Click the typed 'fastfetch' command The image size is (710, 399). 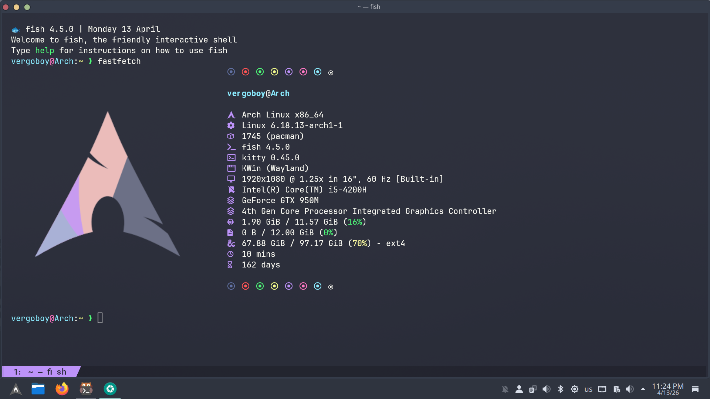119,61
